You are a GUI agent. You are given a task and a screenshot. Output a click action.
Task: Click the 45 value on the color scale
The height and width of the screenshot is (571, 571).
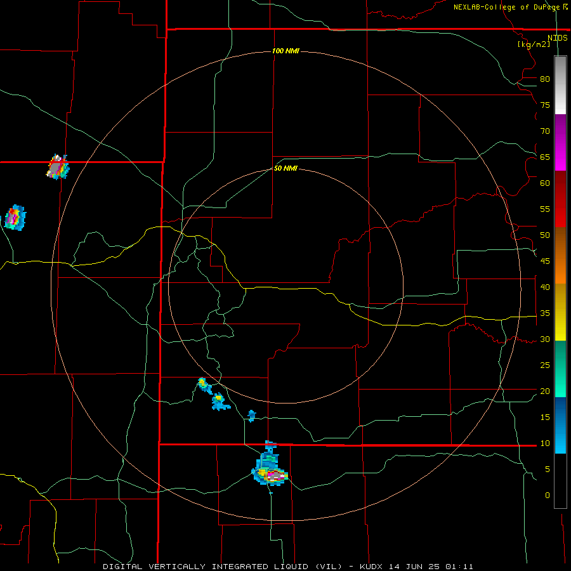[x=545, y=261]
